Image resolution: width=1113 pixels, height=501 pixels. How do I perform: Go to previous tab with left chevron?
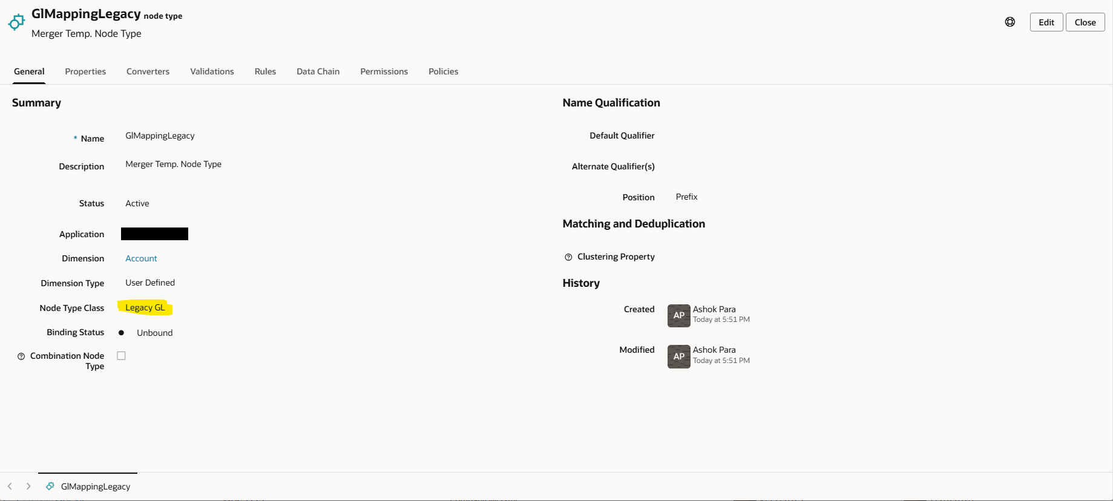click(10, 486)
